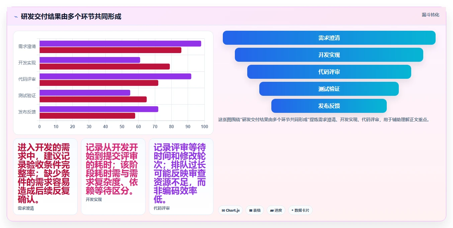Click the 测试验证 label on the chart axis
The width and height of the screenshot is (453, 228).
click(x=27, y=95)
